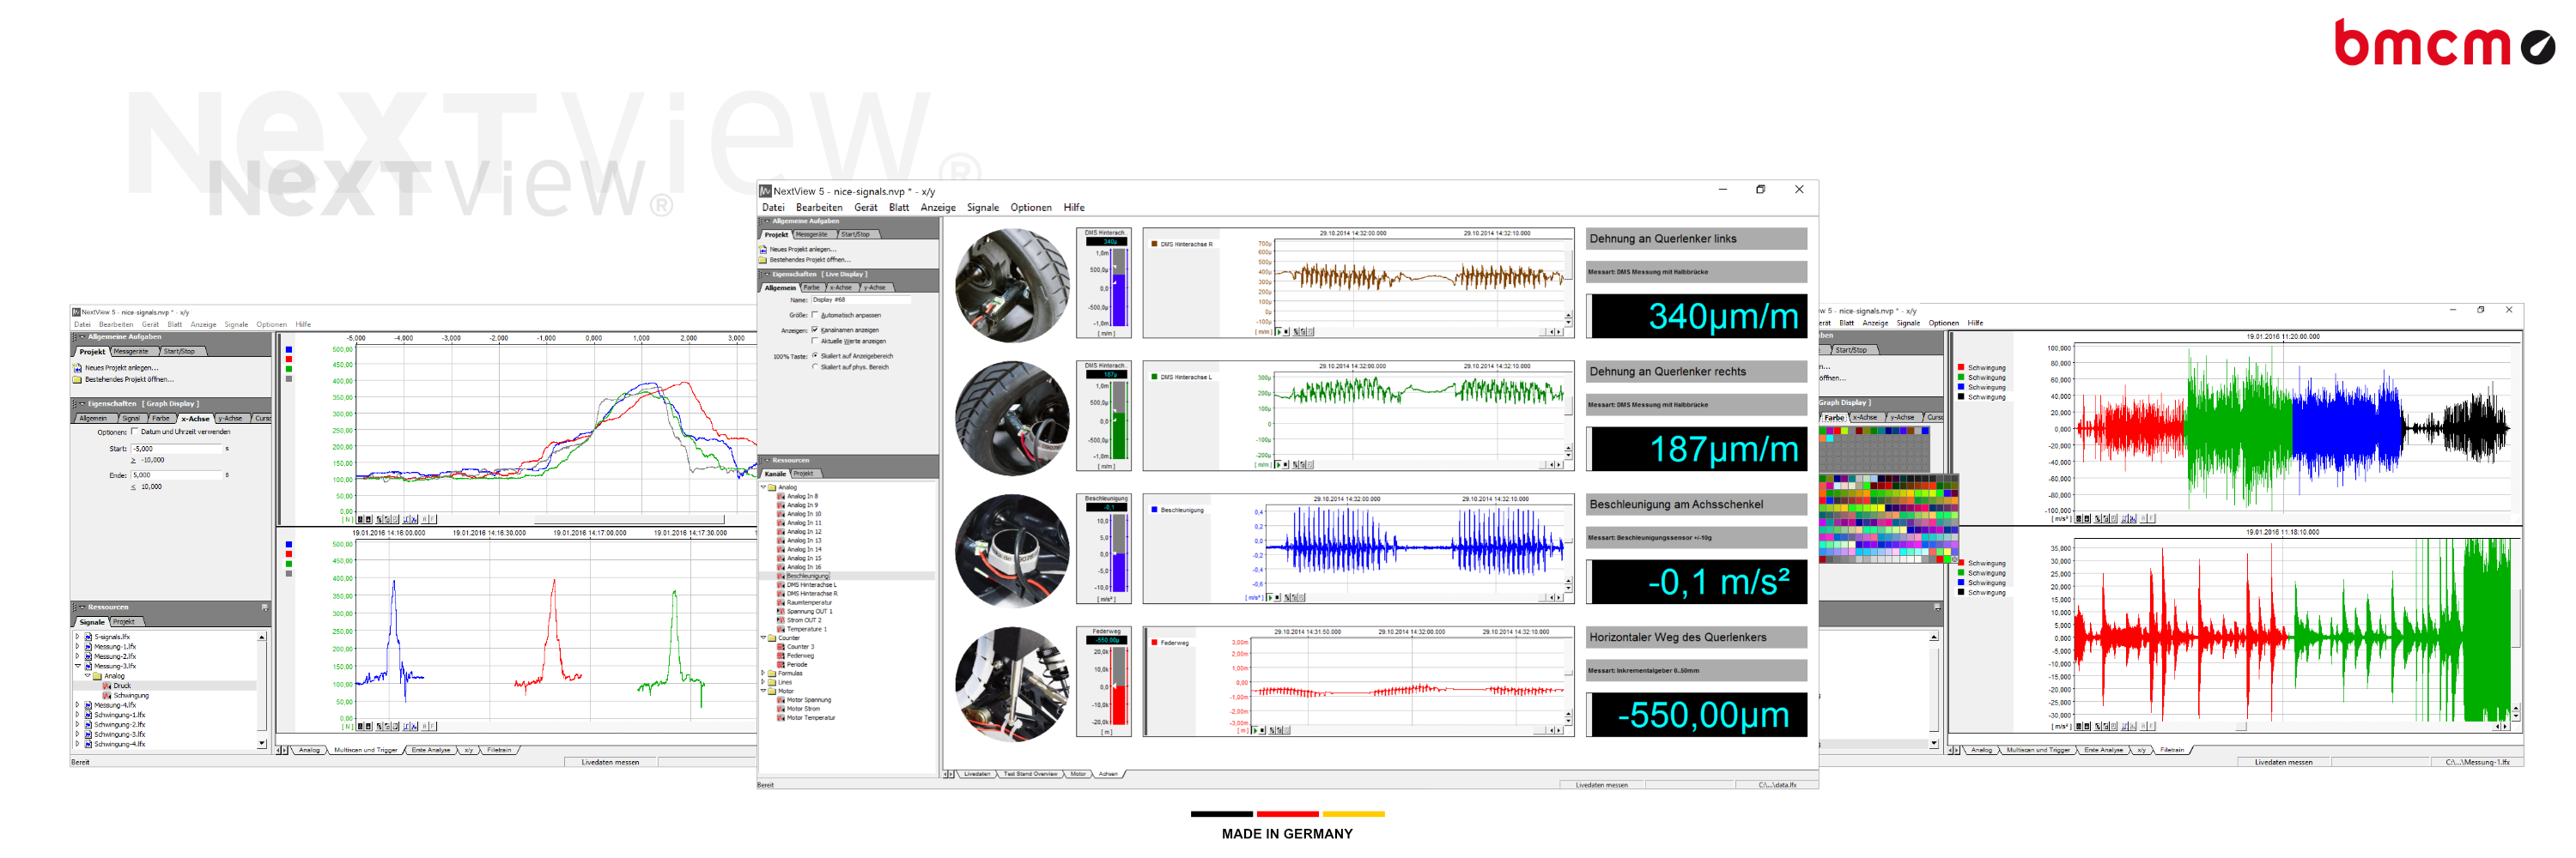Screen dimensions: 2576x858
Task: Click Bestehendes Projekt öffnen... in left window
Action: 129,379
